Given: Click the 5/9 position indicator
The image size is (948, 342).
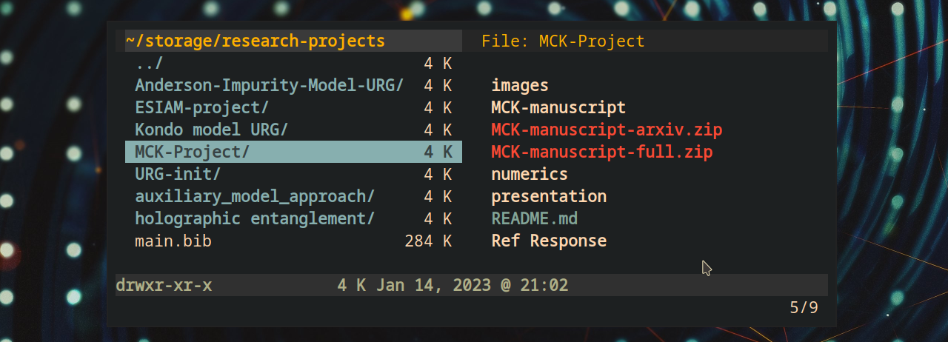Looking at the screenshot, I should point(804,307).
